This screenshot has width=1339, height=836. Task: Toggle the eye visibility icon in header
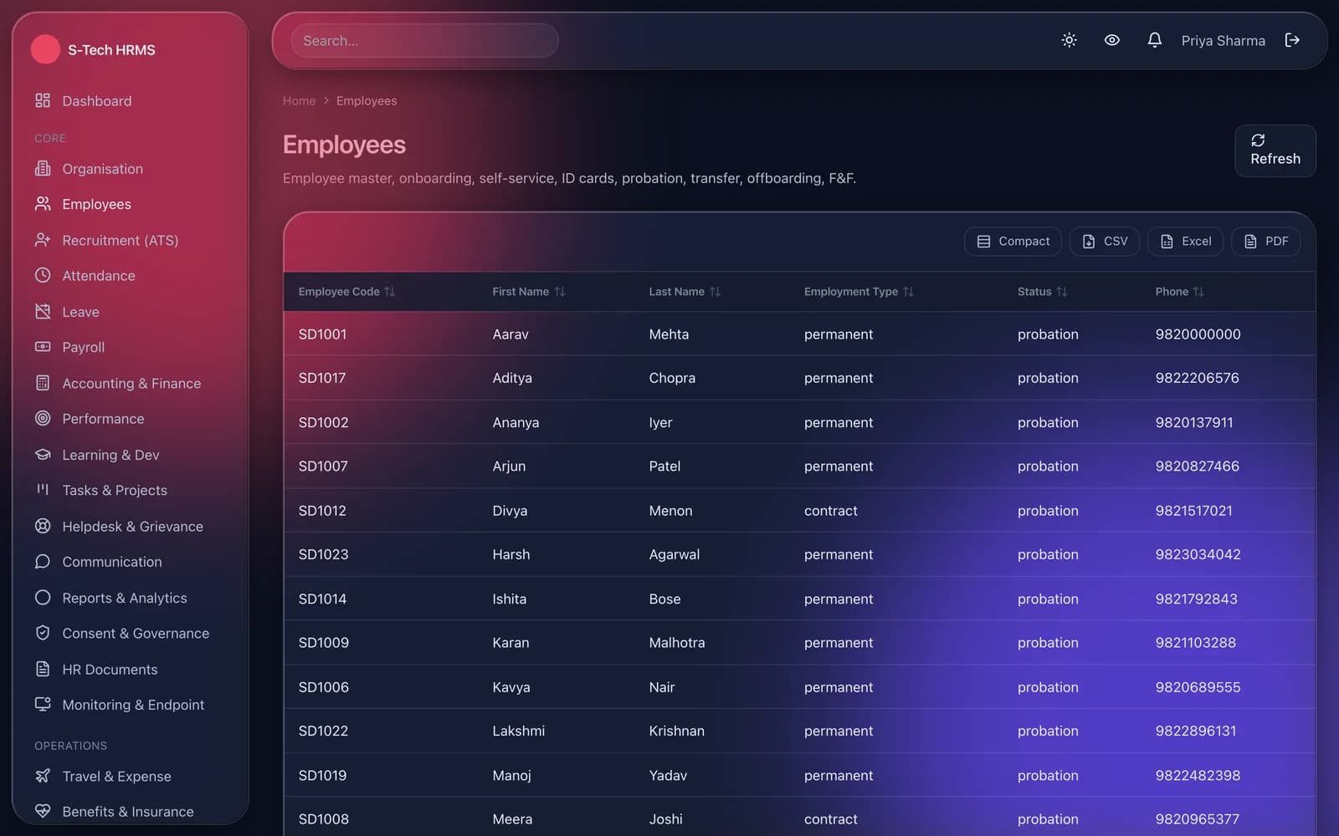1111,40
